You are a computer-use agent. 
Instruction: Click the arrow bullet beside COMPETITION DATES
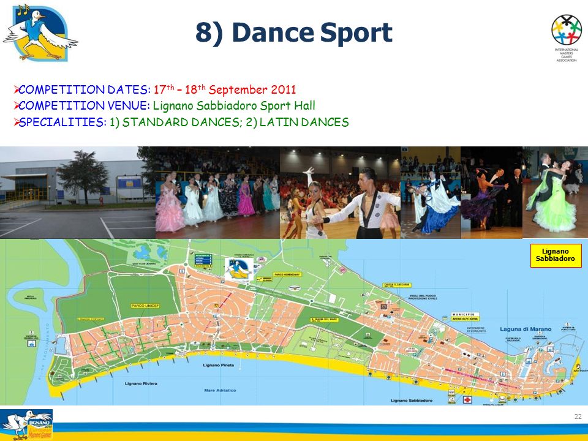16,89
